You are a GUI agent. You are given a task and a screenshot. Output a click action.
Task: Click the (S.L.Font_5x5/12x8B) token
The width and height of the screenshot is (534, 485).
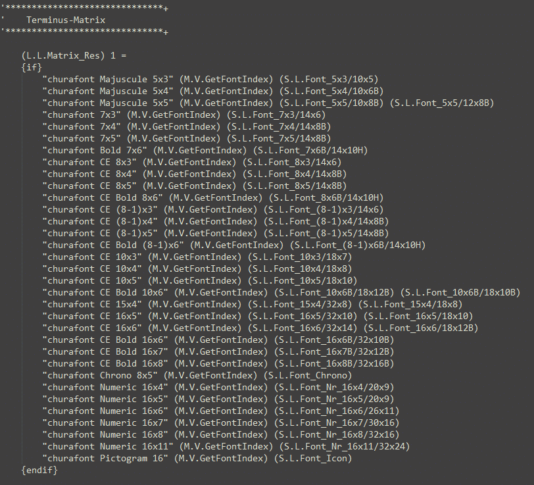[442, 103]
